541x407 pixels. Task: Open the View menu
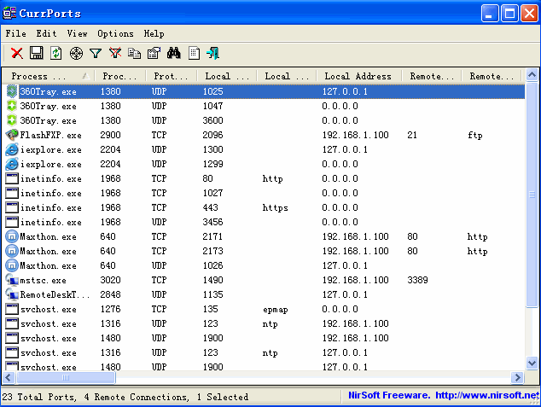coord(77,33)
